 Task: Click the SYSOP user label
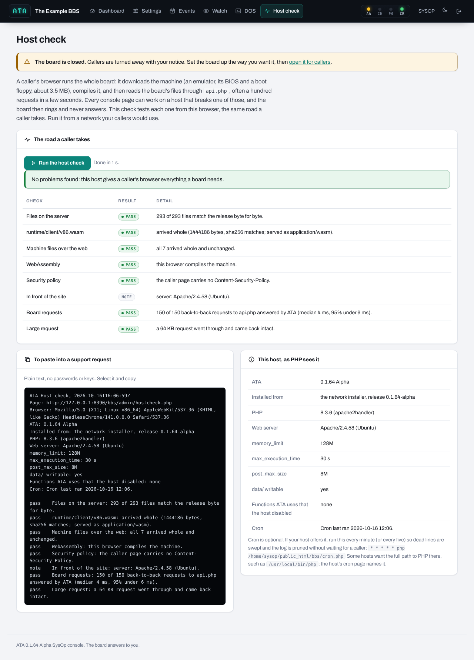(427, 11)
